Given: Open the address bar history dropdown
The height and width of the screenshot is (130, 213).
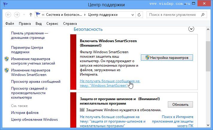Looking at the screenshot, I should point(133,15).
